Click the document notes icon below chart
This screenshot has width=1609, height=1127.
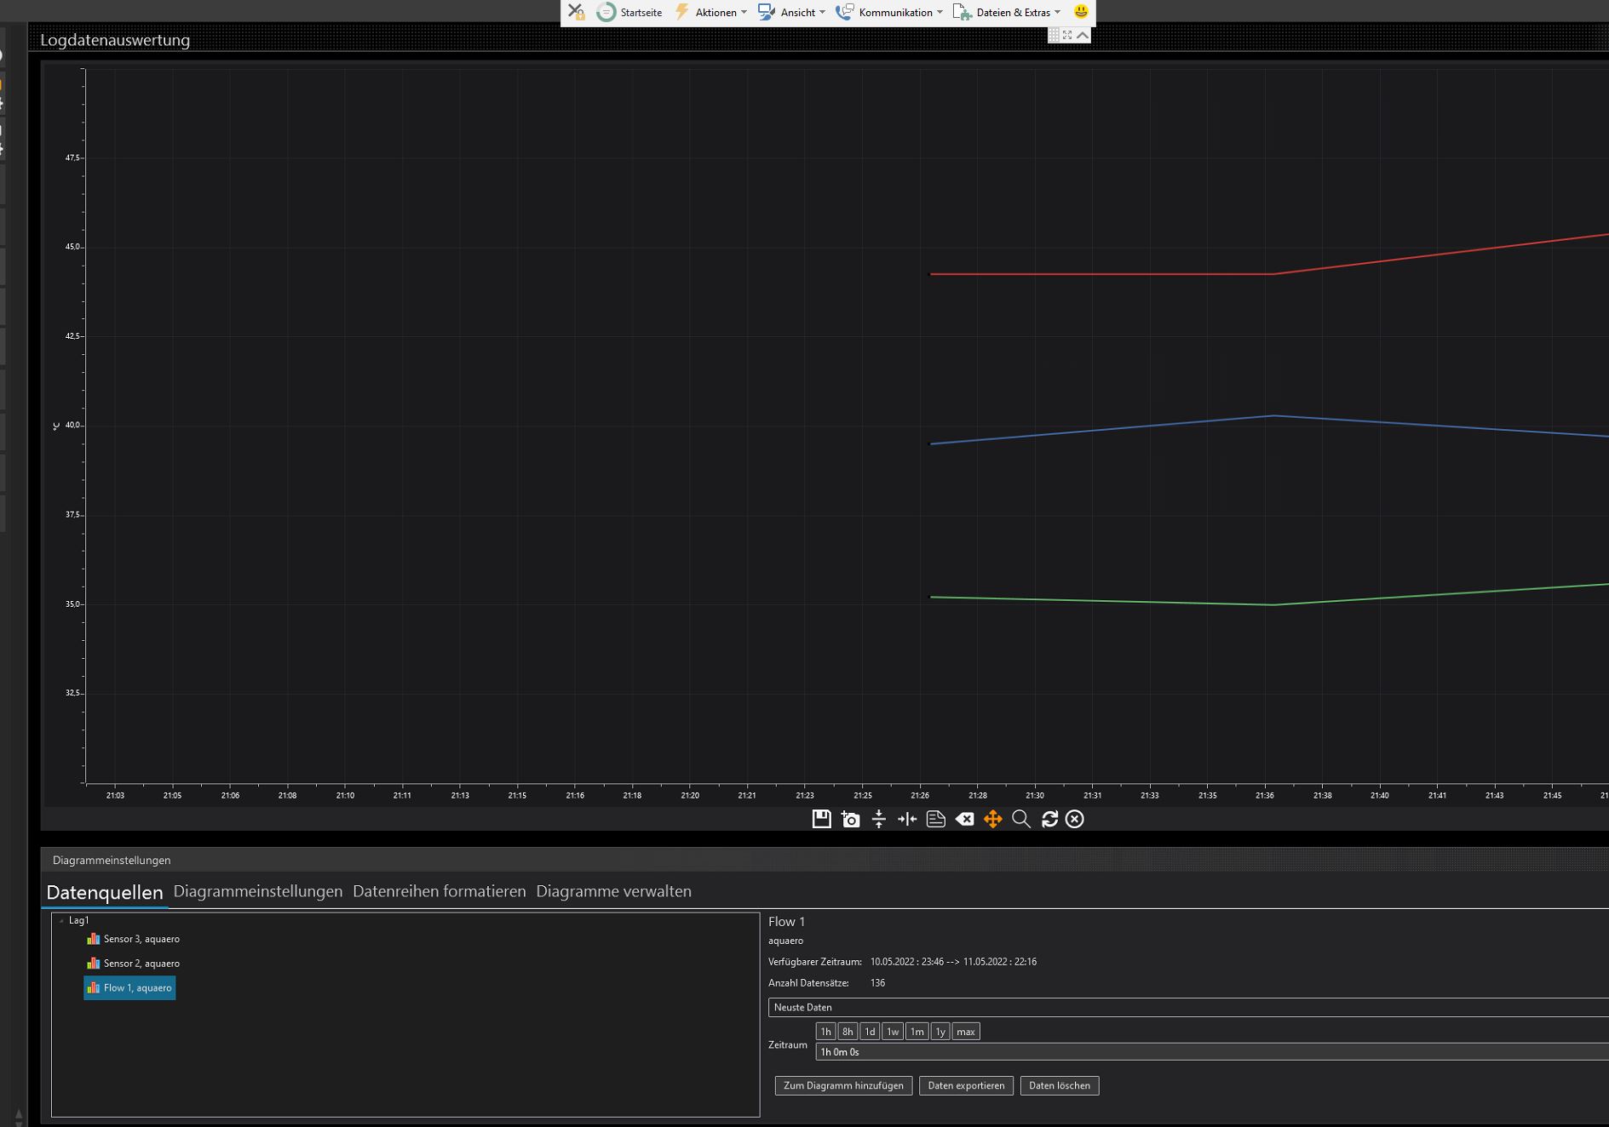tap(935, 819)
